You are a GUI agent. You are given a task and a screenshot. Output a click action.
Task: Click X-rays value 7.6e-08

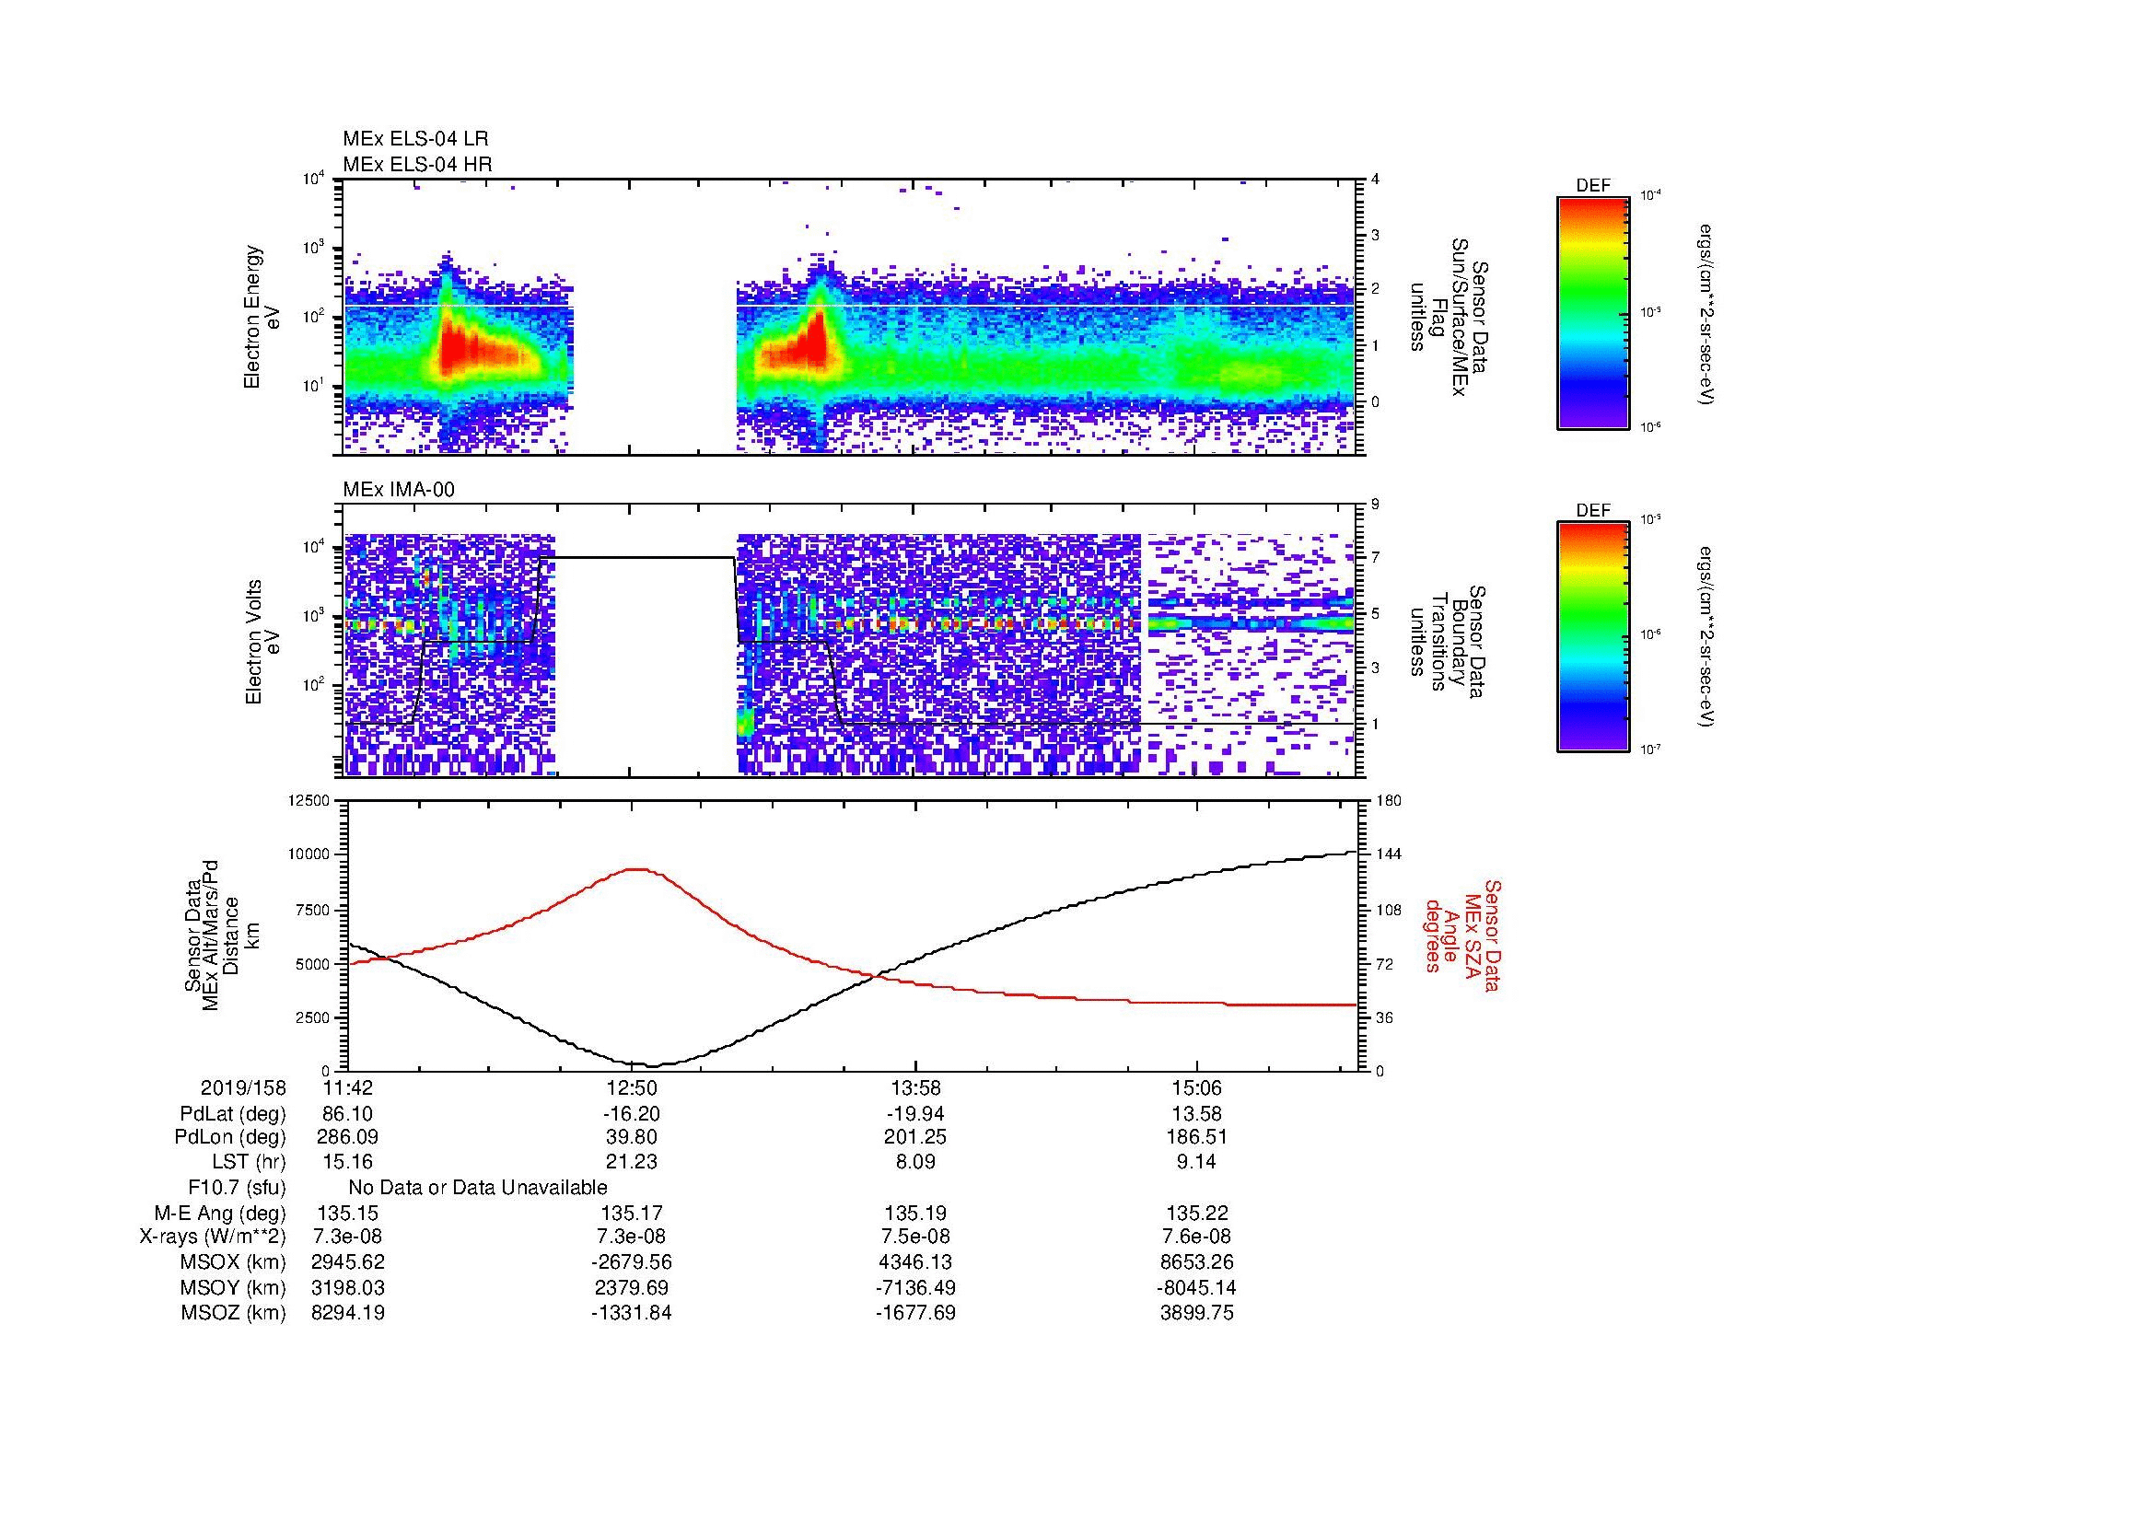(1197, 1237)
